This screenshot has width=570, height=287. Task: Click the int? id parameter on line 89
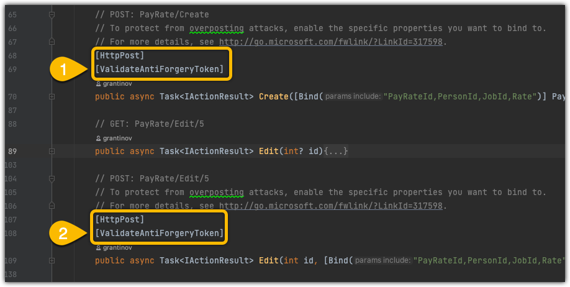point(301,151)
